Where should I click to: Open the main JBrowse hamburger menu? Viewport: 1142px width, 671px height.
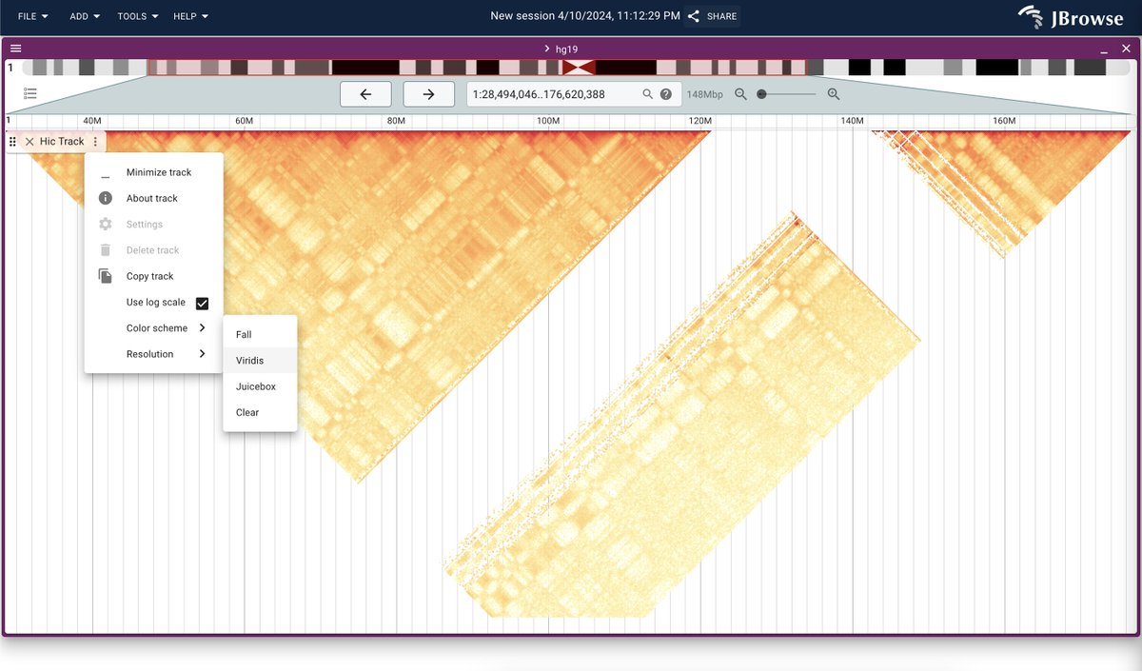point(15,48)
